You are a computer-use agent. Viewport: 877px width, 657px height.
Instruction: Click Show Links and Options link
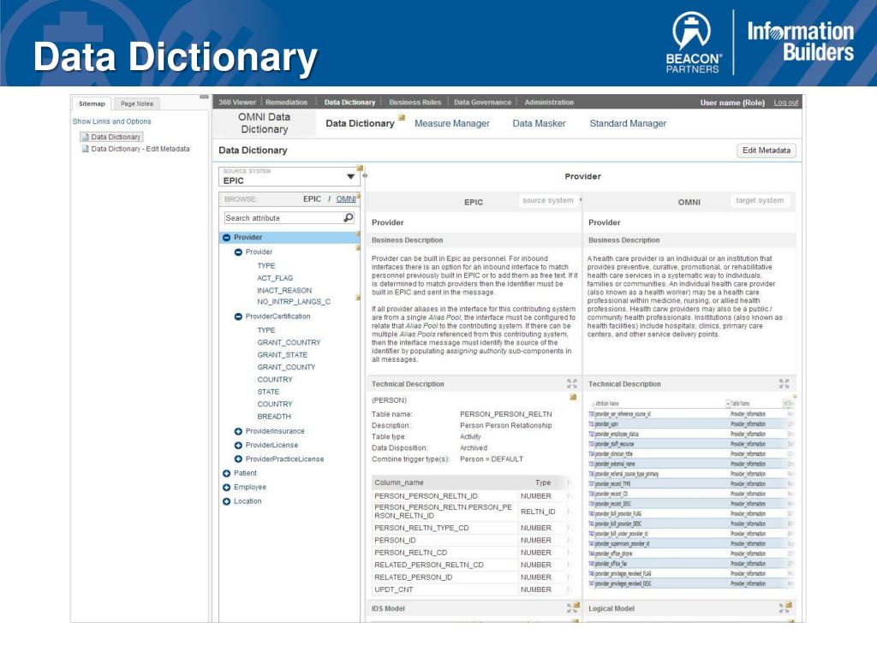click(x=112, y=121)
